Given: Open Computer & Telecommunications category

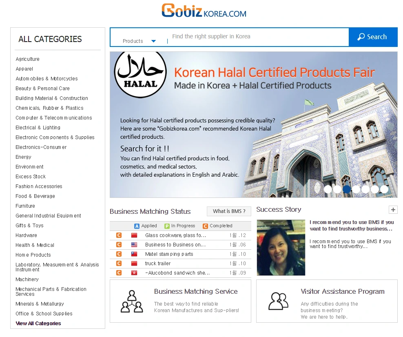Looking at the screenshot, I should click(54, 118).
